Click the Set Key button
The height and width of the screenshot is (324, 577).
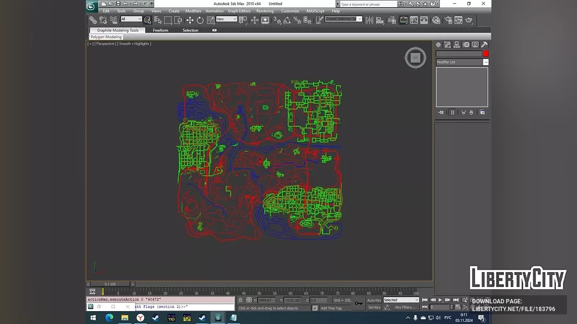point(374,307)
